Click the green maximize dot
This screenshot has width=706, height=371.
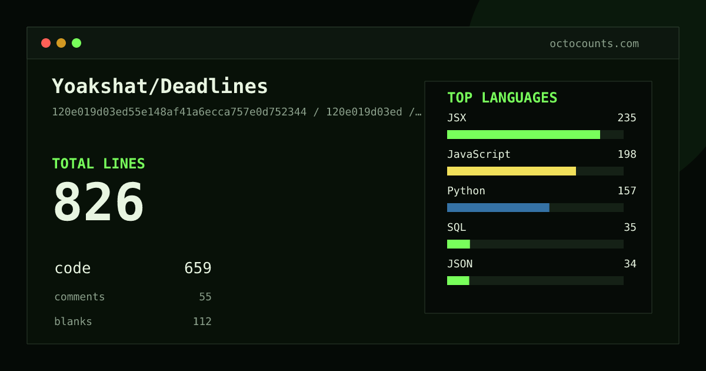click(x=76, y=43)
